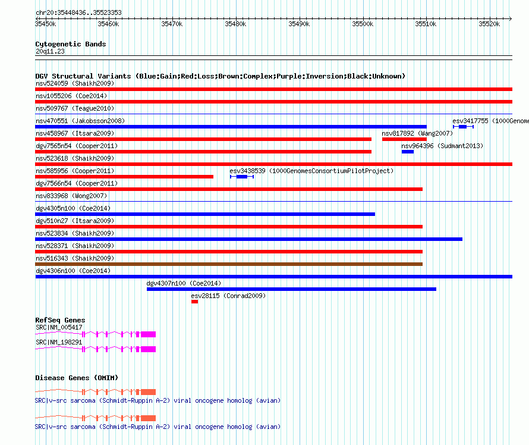This screenshot has height=445, width=529.
Task: Click the Cytogenetic Bands track title
Action: tap(71, 44)
